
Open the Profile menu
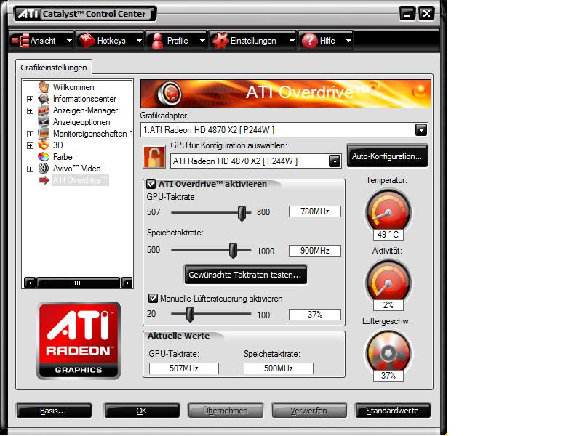pos(177,41)
